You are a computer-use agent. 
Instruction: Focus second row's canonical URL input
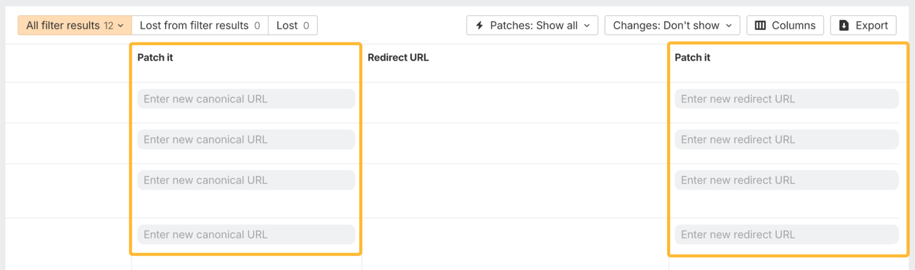click(x=246, y=140)
